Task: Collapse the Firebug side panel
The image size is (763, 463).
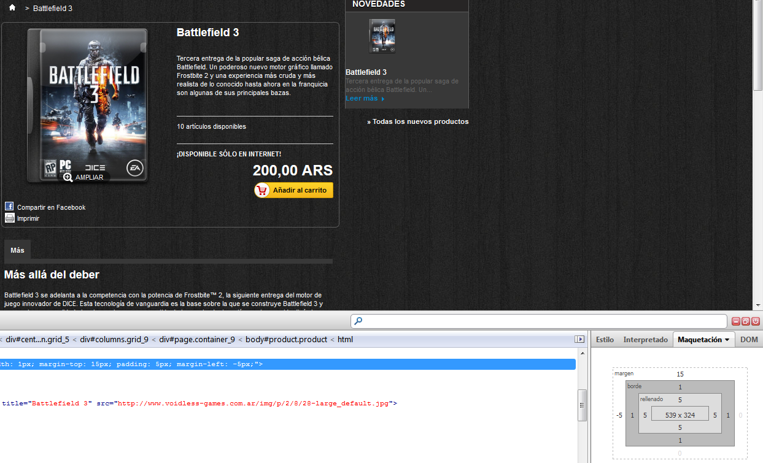Action: (x=579, y=339)
